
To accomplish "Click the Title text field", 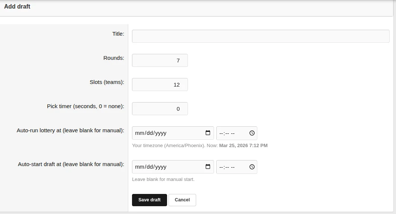I will pyautogui.click(x=261, y=36).
